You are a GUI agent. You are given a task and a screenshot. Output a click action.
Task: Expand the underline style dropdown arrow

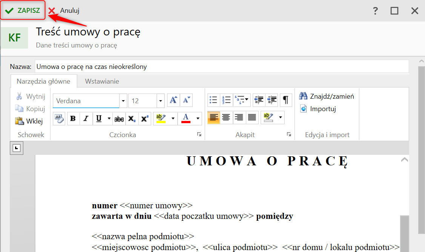[x=109, y=119]
